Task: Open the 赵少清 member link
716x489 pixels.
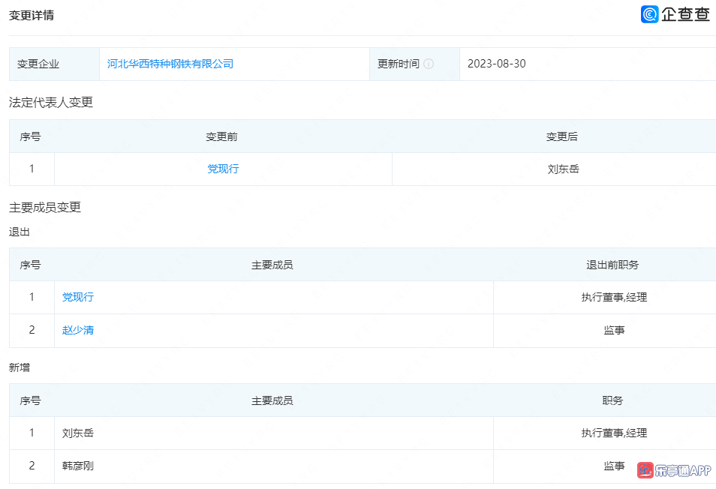Action: (78, 330)
